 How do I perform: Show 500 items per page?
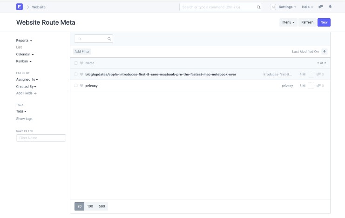pos(102,206)
